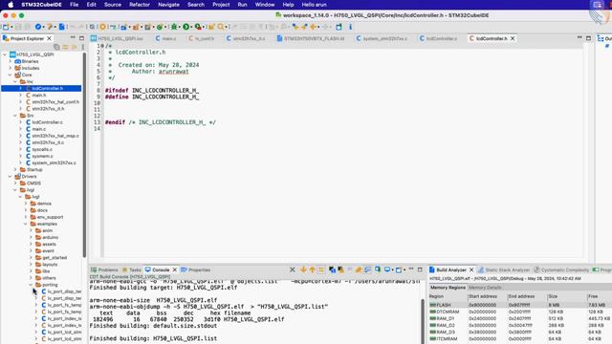Click the Search magnifier toolbar icon
Screen dimensions: 612x344
[x=221, y=27]
